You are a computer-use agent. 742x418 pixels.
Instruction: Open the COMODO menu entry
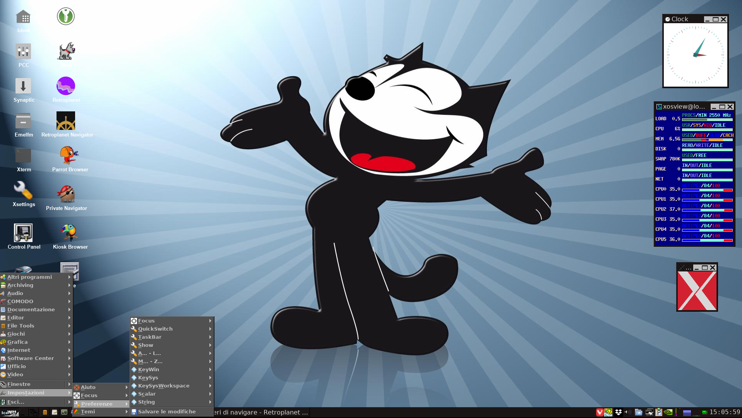pos(36,301)
